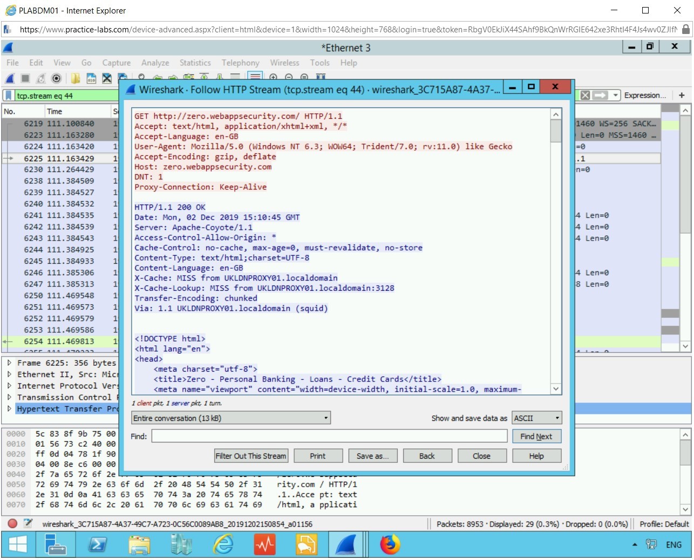Screen dimensions: 694x560
Task: Switch to Internet Explorer in the taskbar
Action: [223, 544]
